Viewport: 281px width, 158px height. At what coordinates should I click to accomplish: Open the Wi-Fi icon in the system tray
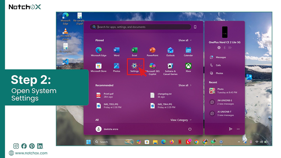click(x=257, y=142)
